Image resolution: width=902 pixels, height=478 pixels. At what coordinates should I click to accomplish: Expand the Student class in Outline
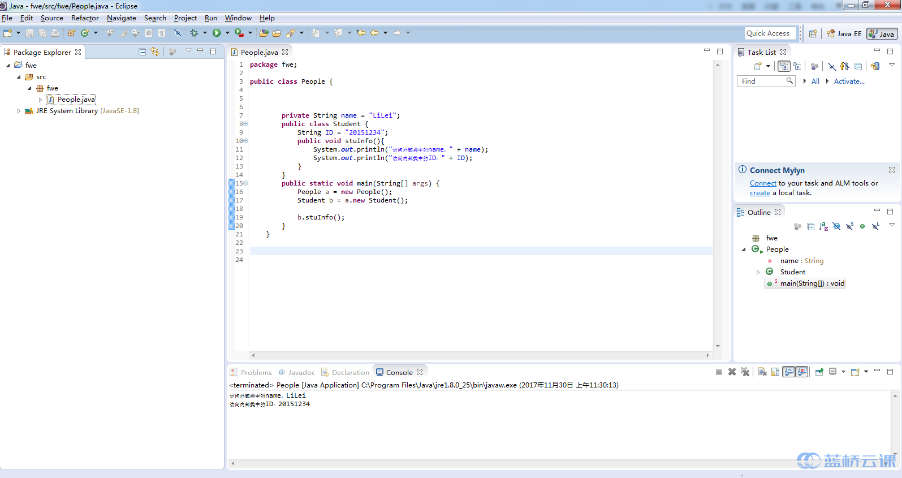pyautogui.click(x=758, y=273)
